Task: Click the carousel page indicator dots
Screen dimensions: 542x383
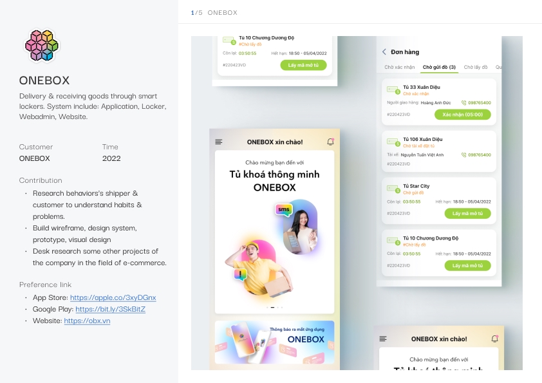Action: 274,307
